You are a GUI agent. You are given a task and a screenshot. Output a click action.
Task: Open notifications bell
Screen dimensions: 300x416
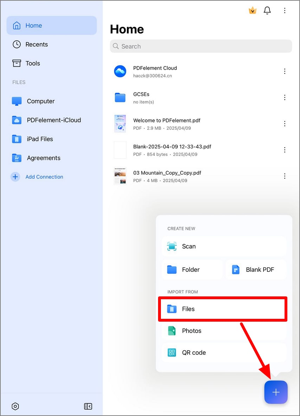tap(267, 10)
